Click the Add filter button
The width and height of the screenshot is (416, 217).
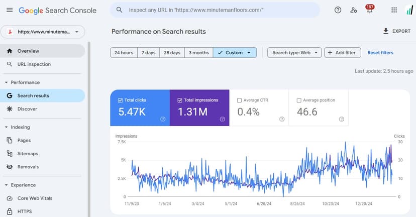coord(343,53)
